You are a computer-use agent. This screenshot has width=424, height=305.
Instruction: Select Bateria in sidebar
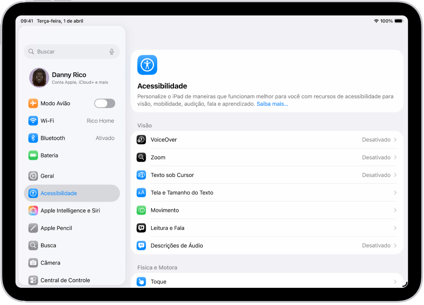coord(72,155)
